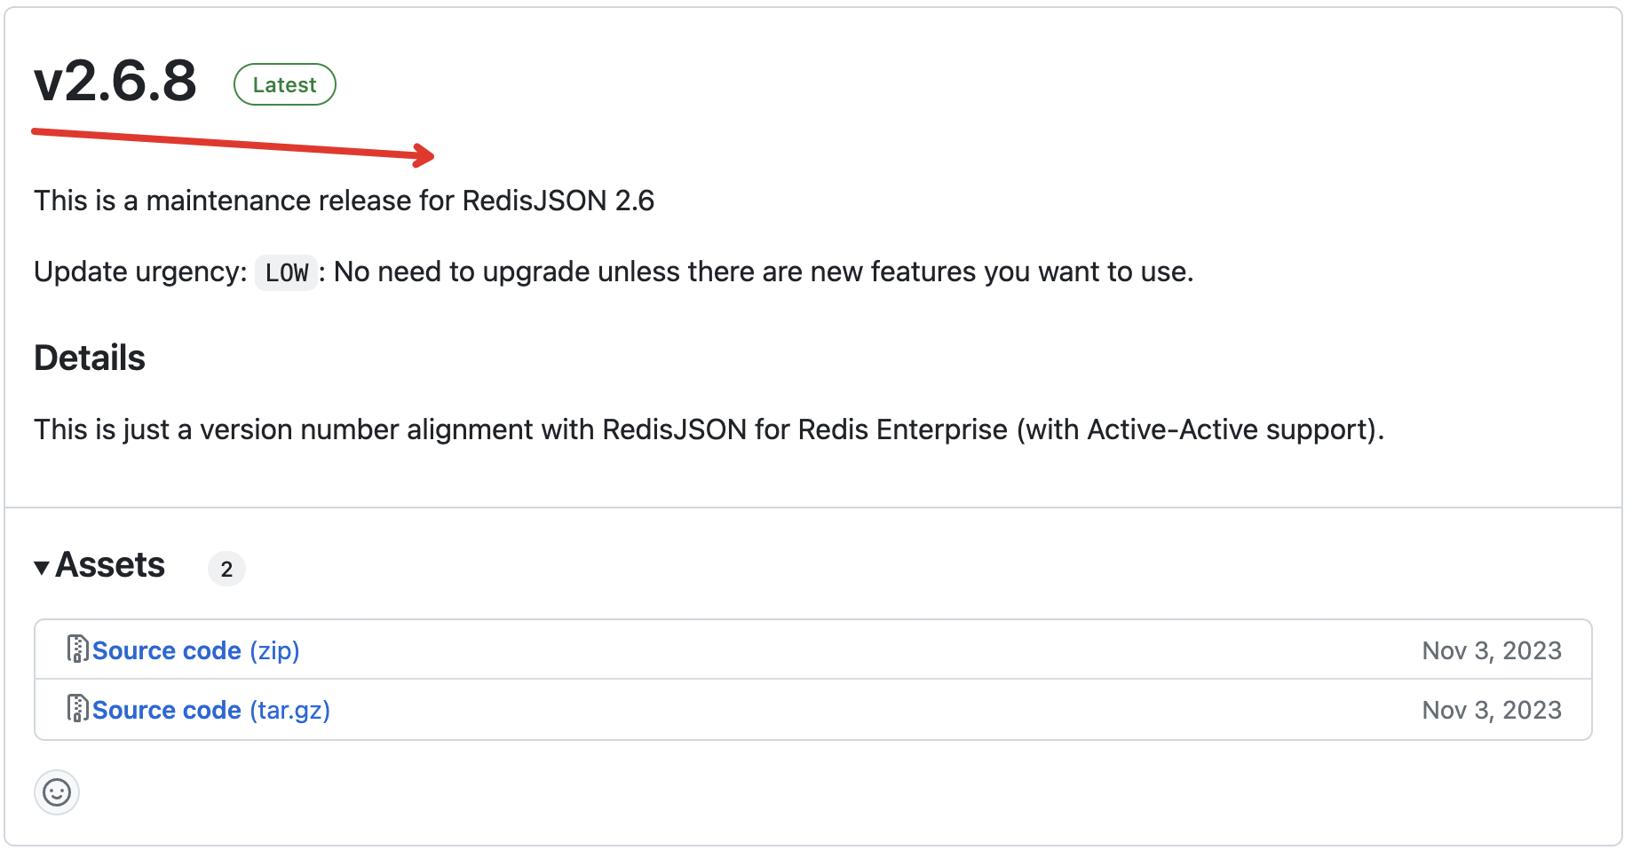Click '(with Active-Active support)' text
The height and width of the screenshot is (850, 1632).
pyautogui.click(x=1199, y=429)
